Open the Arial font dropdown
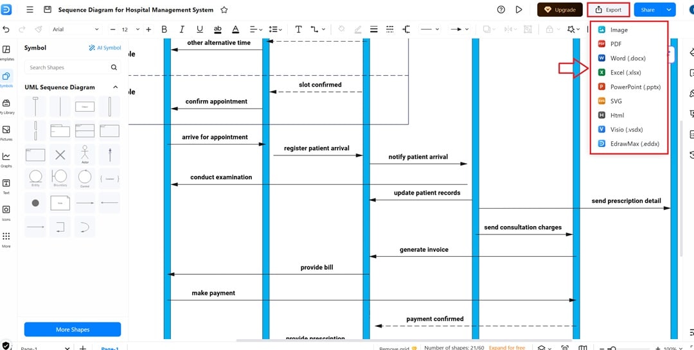 click(x=76, y=29)
